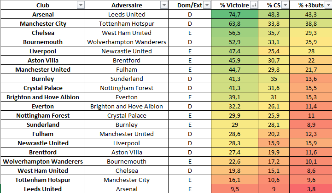The width and height of the screenshot is (332, 193).
Task: Select the Wolverhampton Wanderers adversaire cell
Action: 127,42
